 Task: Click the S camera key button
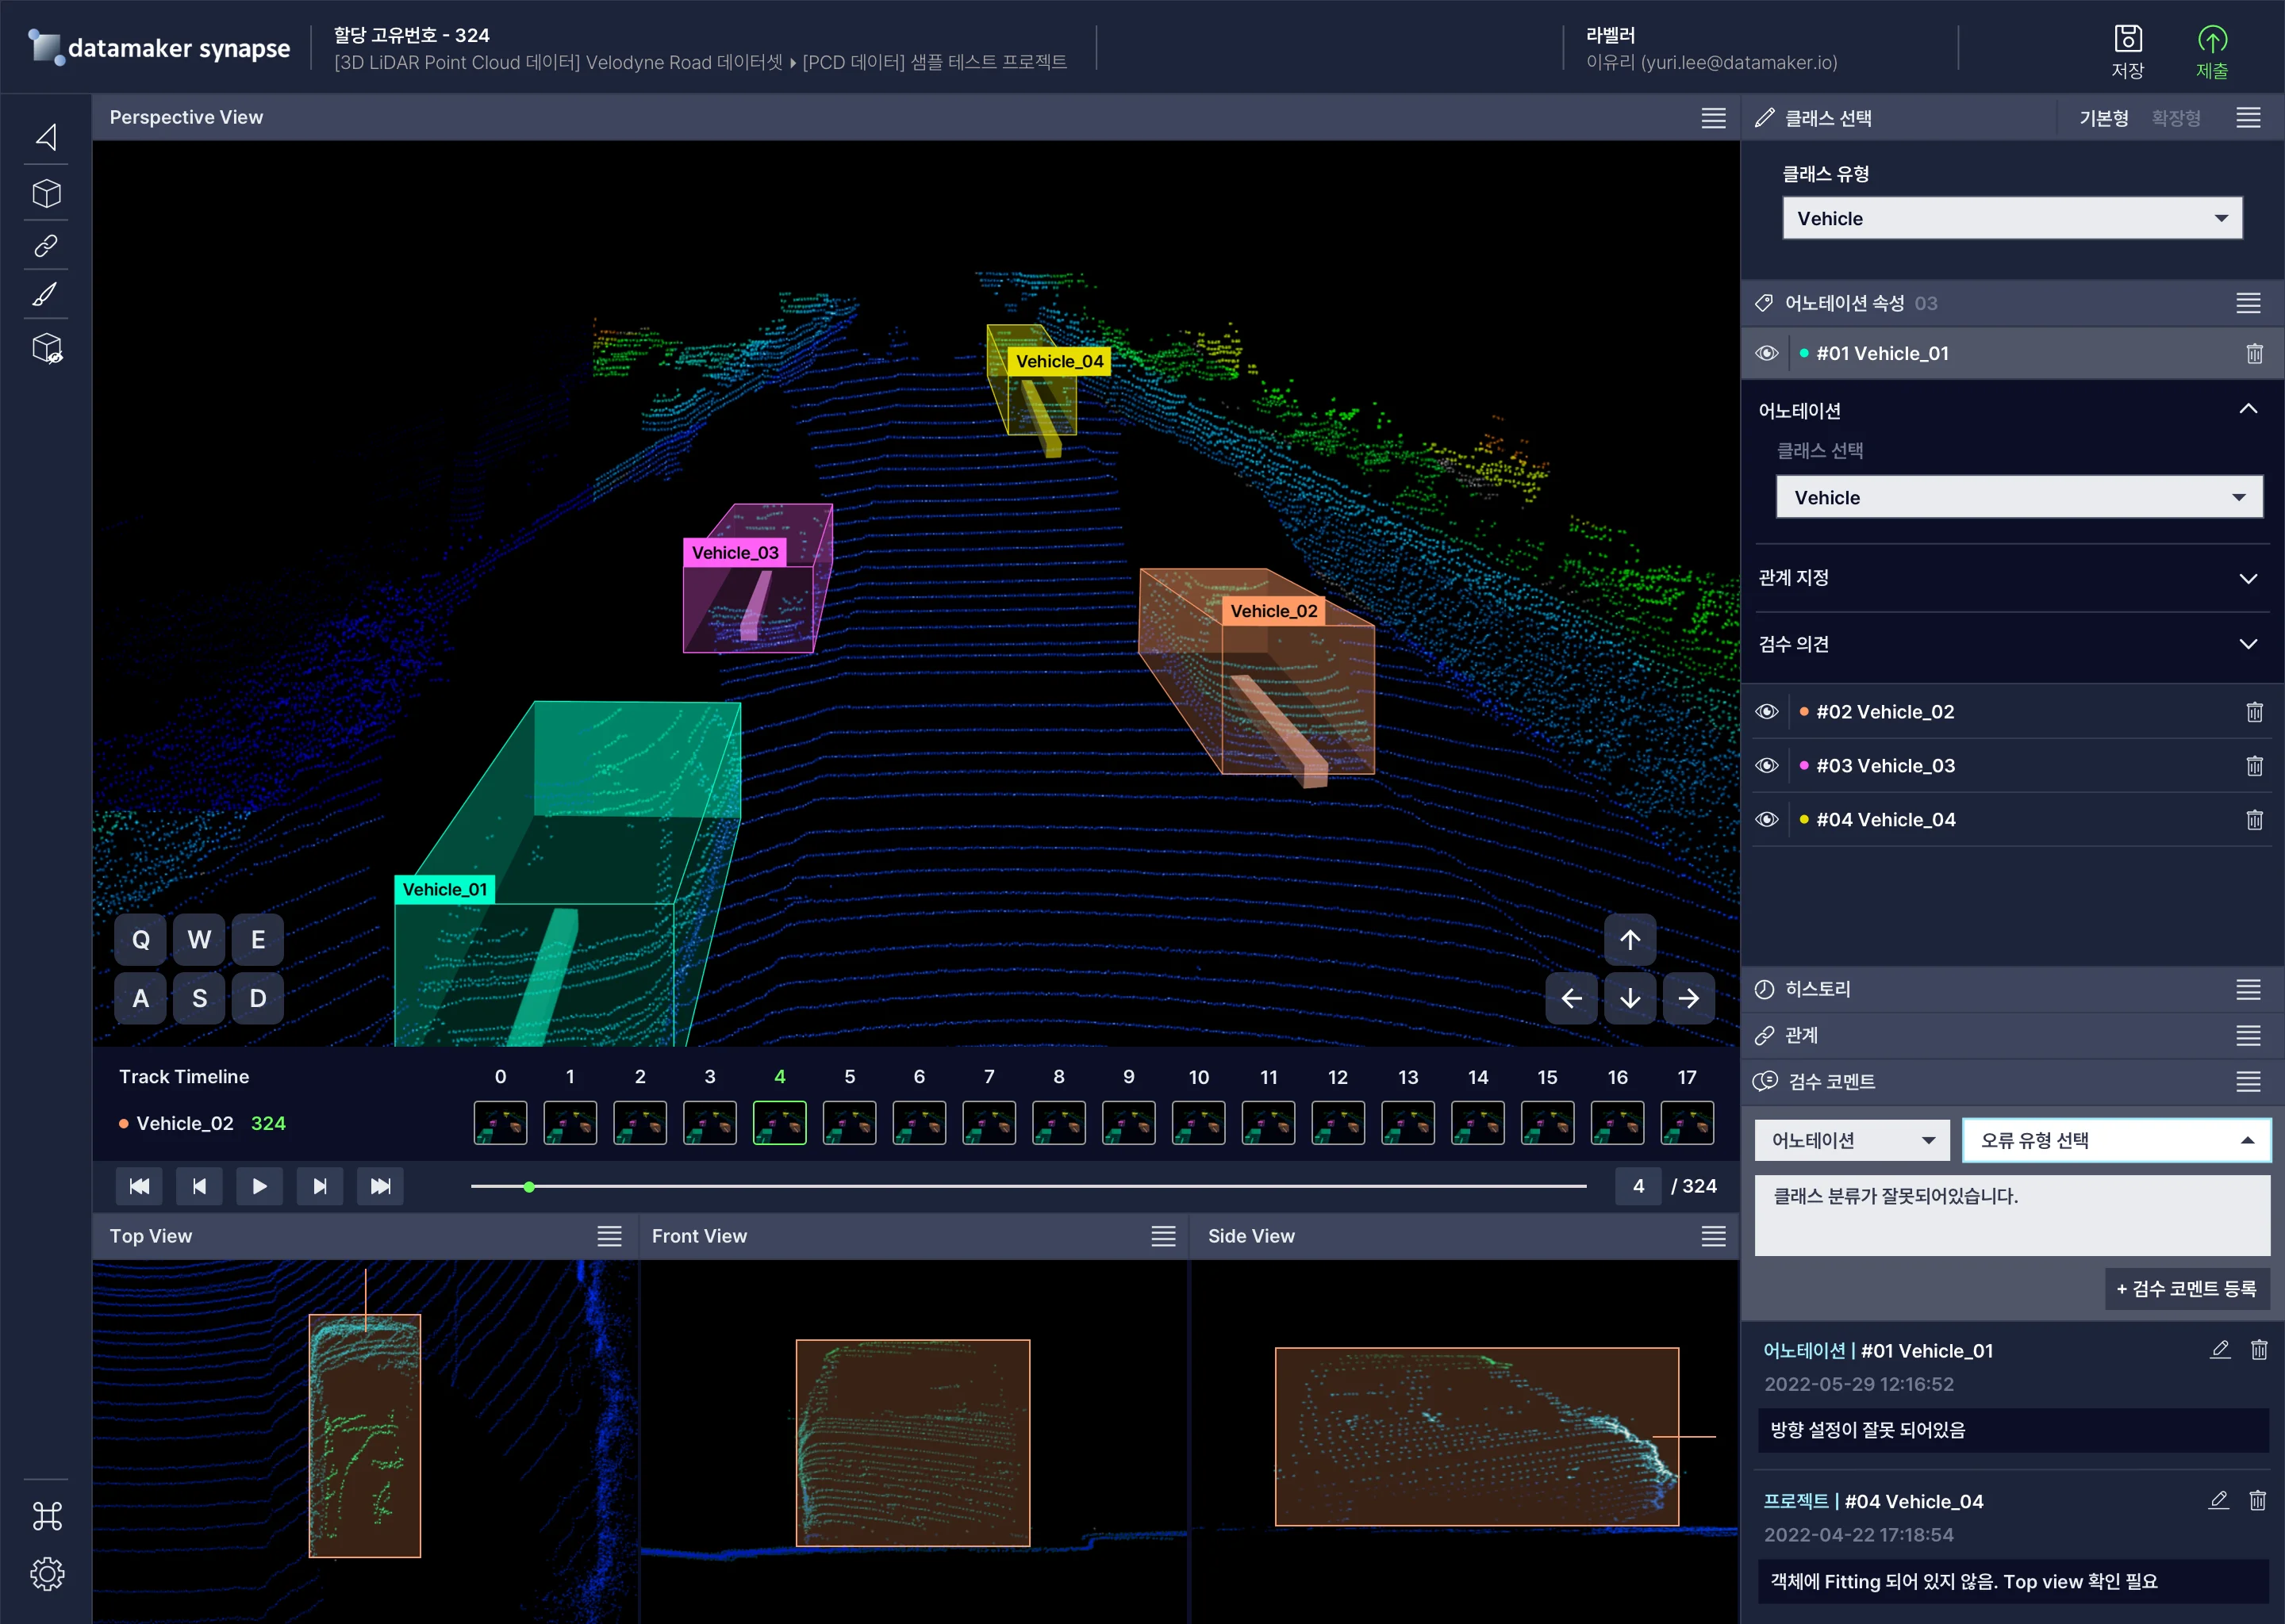199,998
